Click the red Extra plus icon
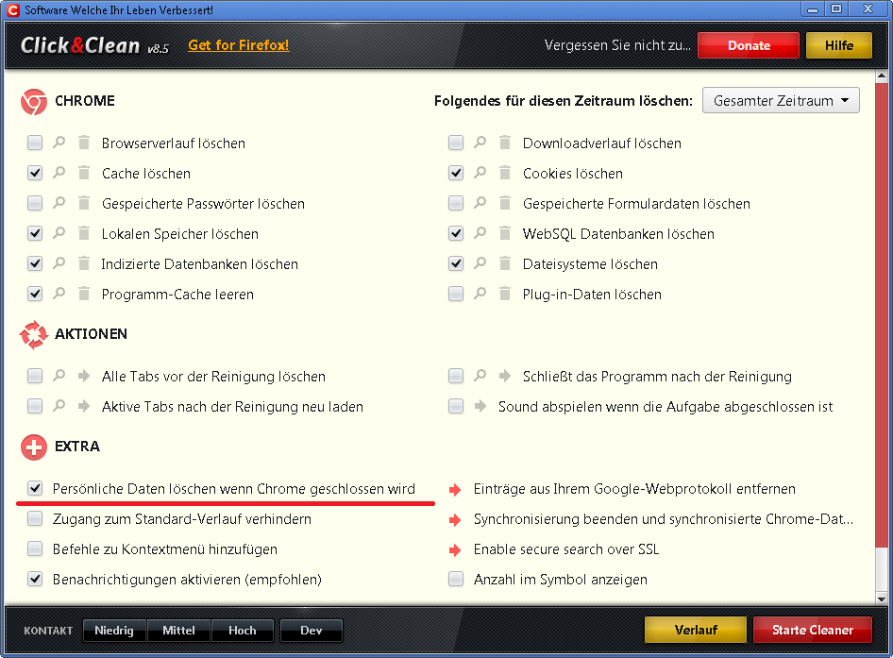 click(34, 447)
